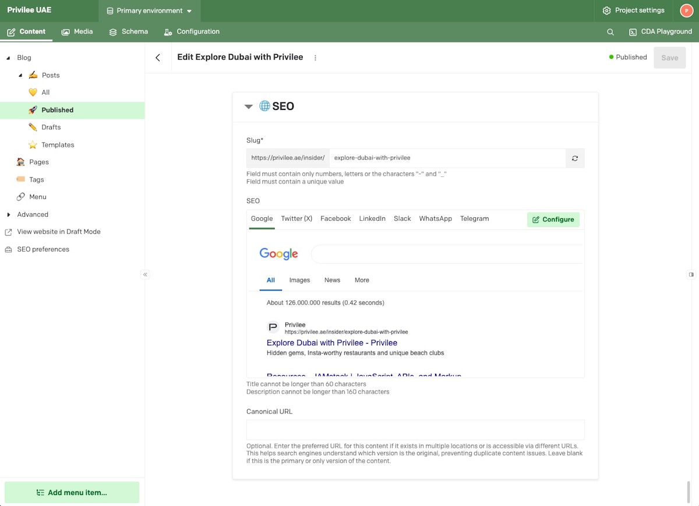
Task: Open CDA Playground
Action: (661, 32)
